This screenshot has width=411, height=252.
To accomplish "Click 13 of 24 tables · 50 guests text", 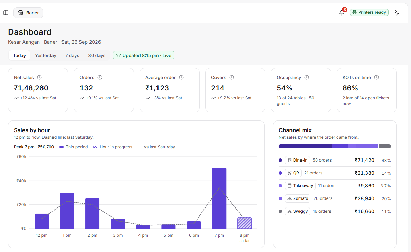I will [x=295, y=100].
